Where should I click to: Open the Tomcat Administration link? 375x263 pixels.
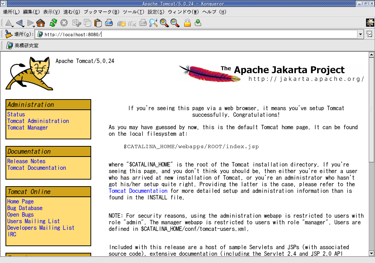(38, 121)
